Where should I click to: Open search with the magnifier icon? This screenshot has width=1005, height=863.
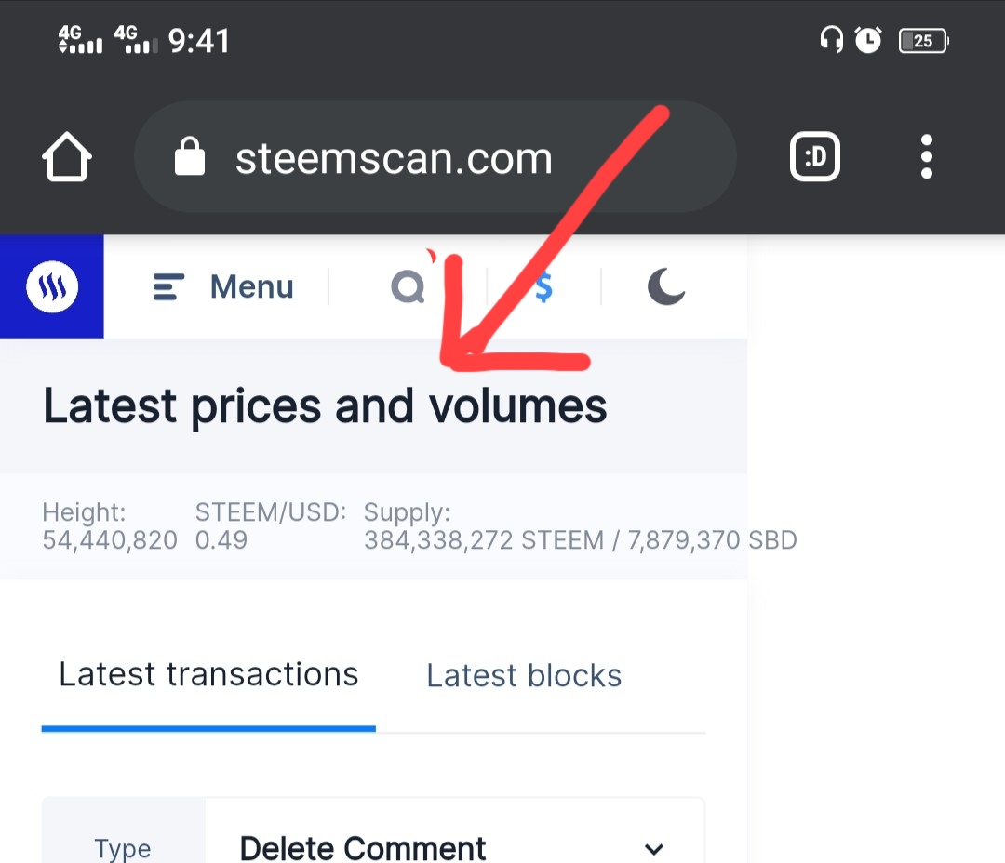pos(409,286)
